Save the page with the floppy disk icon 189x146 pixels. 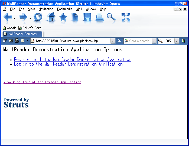87,17
